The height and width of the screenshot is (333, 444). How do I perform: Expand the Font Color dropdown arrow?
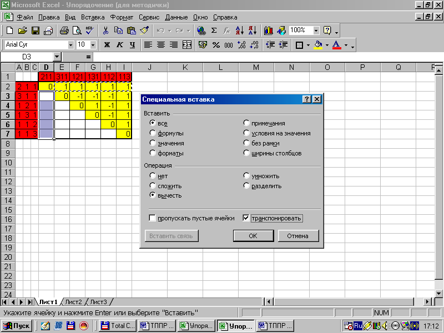(346, 45)
